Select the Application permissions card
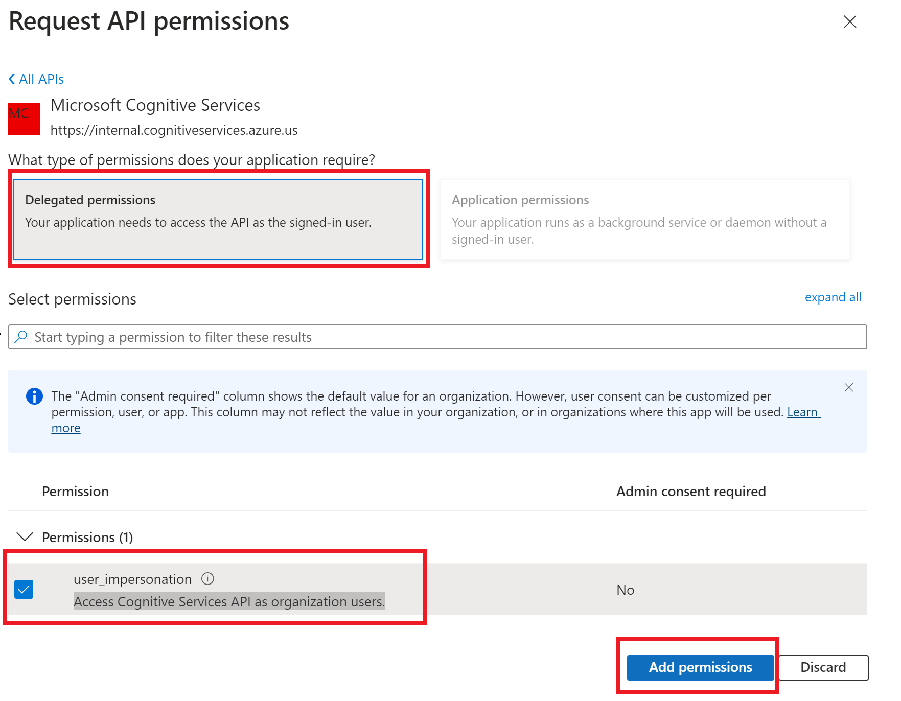Viewport: 901px width, 701px height. click(x=644, y=220)
